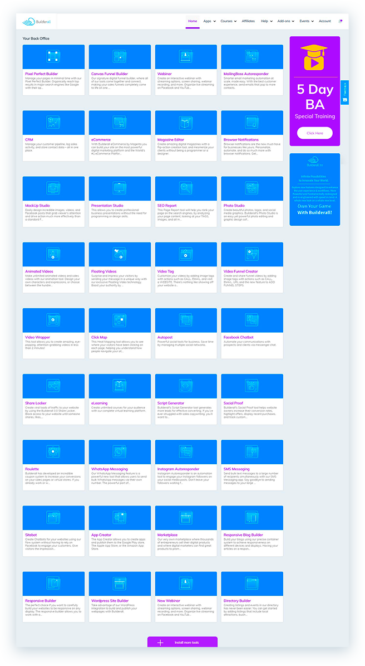This screenshot has height=666, width=365.
Task: Open the Wordpress Site Builder title link
Action: (110, 601)
